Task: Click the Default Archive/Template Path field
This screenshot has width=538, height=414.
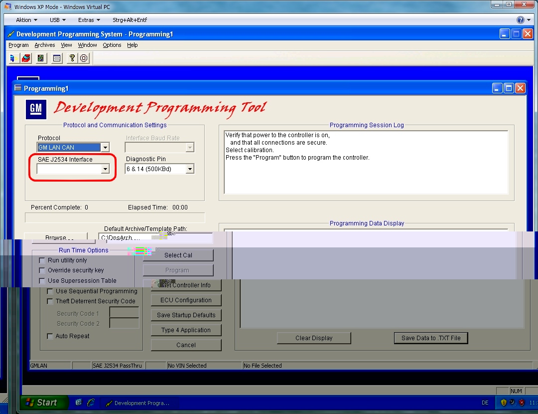Action: (156, 238)
